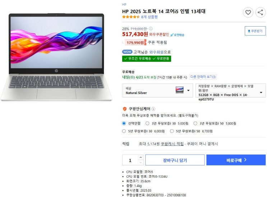This screenshot has width=267, height=197.
Task: Click the orange 쿠팡안심케어 shield icon
Action: click(125, 109)
